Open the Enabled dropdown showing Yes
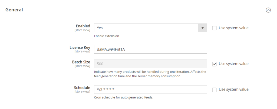 coord(146,28)
